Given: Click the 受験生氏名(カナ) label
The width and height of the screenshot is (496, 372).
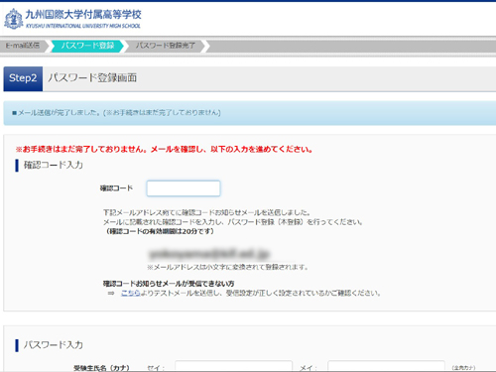Looking at the screenshot, I should point(101,368).
